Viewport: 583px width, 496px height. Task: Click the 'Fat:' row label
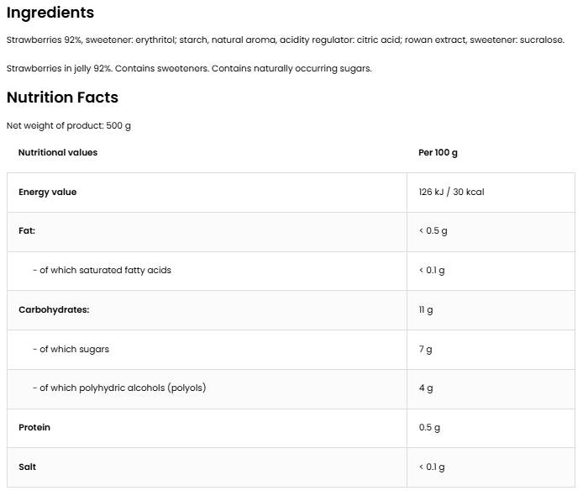click(x=27, y=230)
